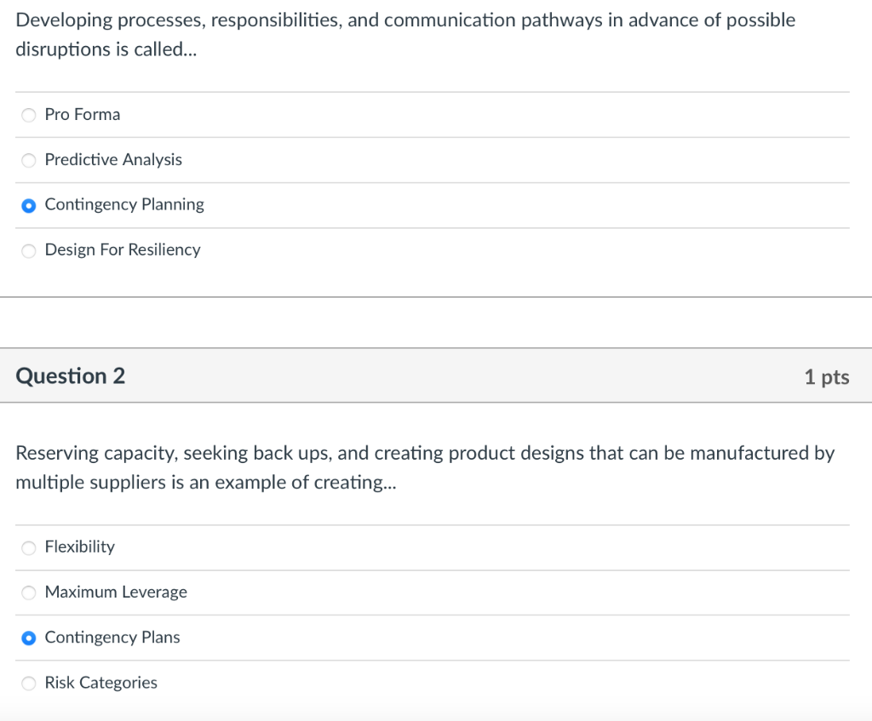
Task: Select Risk Categories in Question 2
Action: coord(28,683)
